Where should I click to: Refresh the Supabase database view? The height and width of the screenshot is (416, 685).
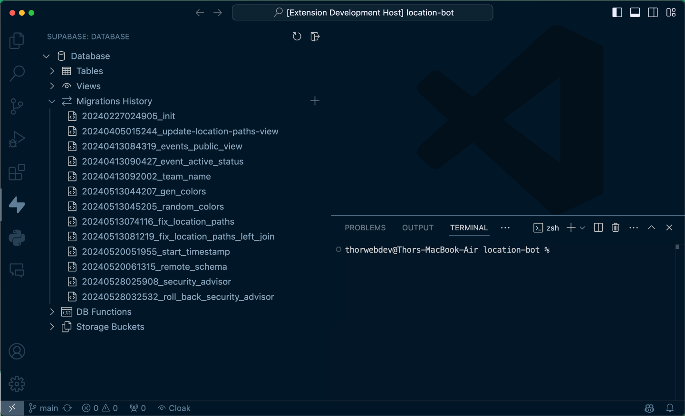coord(297,37)
